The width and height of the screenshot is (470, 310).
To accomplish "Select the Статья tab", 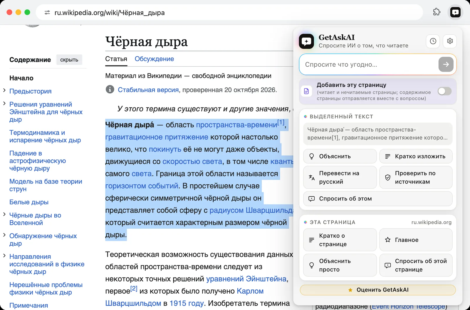I will [116, 59].
